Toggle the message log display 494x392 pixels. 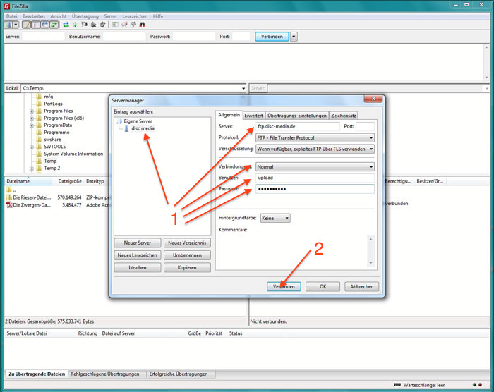click(27, 25)
